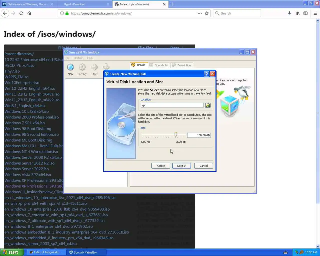Image resolution: width=320 pixels, height=256 pixels.
Task: Open 'en_windows_server_2003_sp2_x64_cd.iso' link
Action: (x=40, y=243)
